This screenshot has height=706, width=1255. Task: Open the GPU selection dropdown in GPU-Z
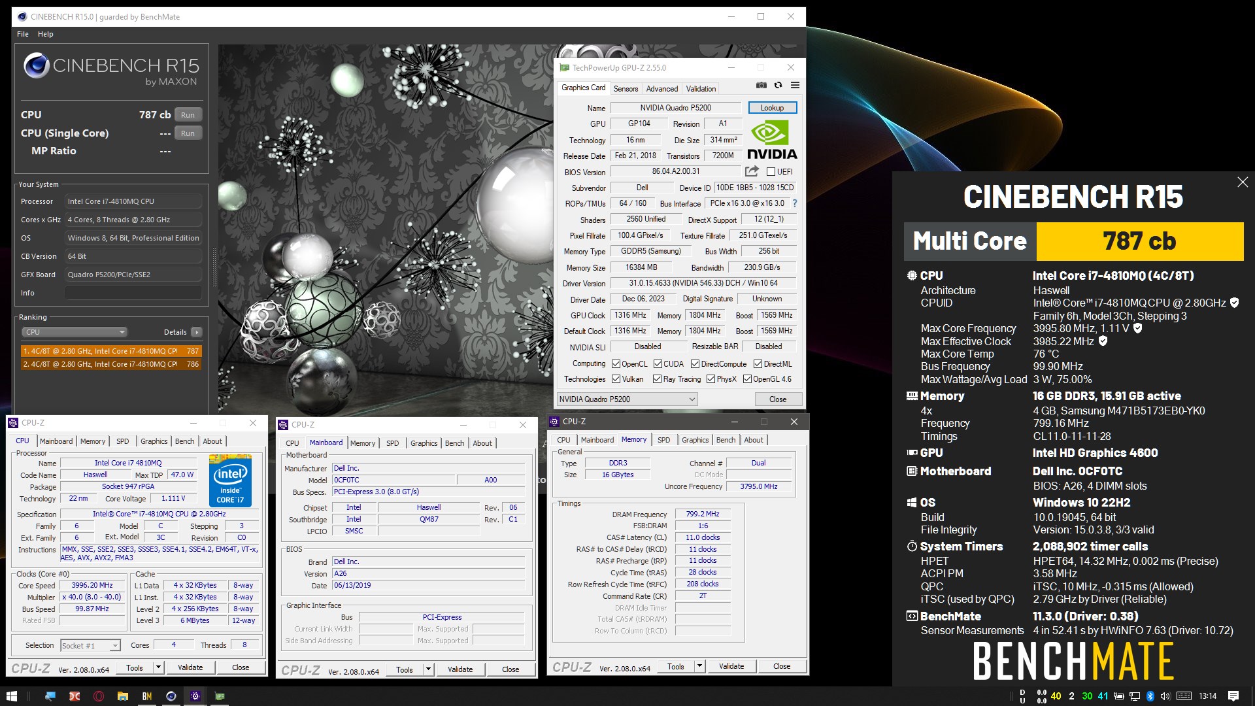pyautogui.click(x=627, y=399)
